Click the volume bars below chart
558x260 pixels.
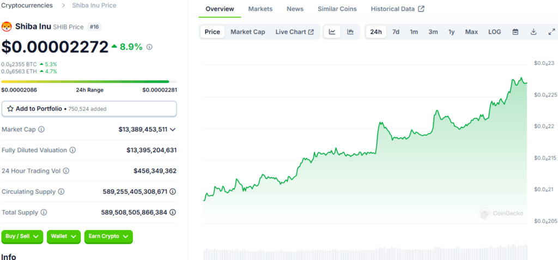point(366,253)
